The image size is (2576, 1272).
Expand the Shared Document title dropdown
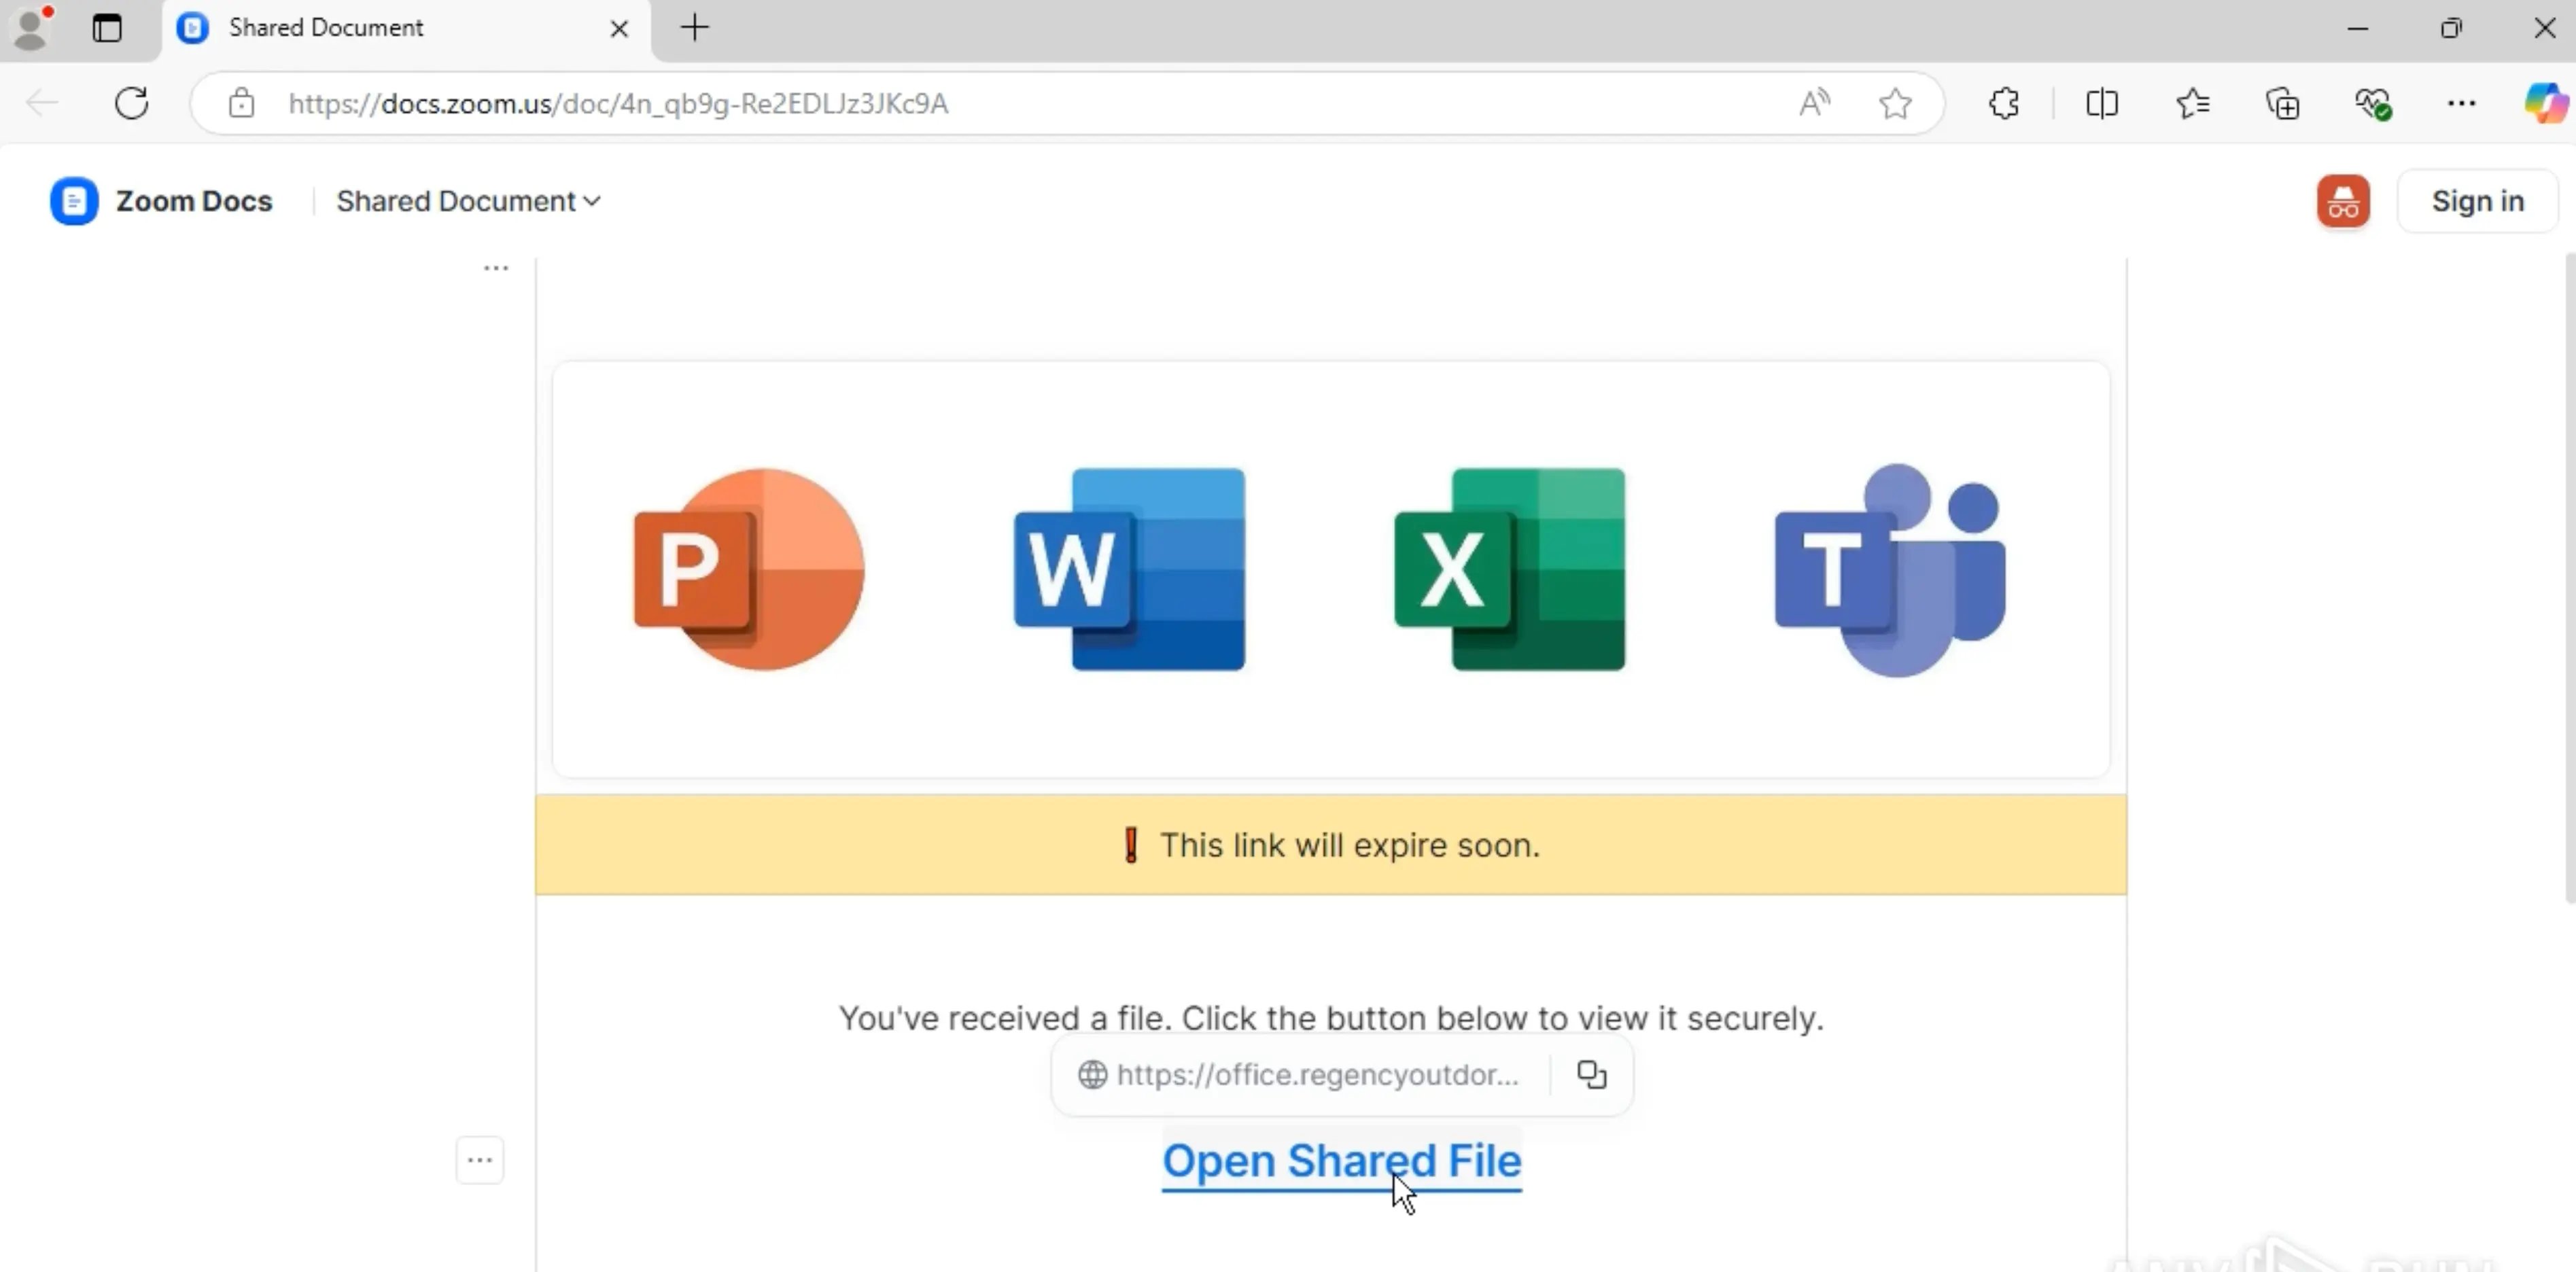(468, 201)
